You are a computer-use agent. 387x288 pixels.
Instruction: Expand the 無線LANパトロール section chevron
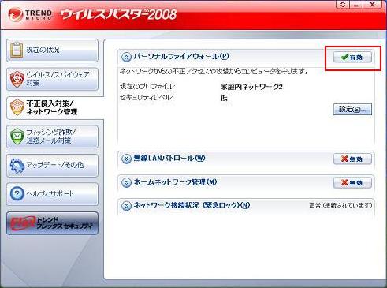(x=126, y=159)
